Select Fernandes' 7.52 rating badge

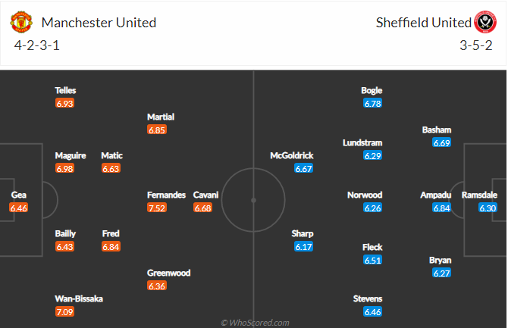(157, 208)
